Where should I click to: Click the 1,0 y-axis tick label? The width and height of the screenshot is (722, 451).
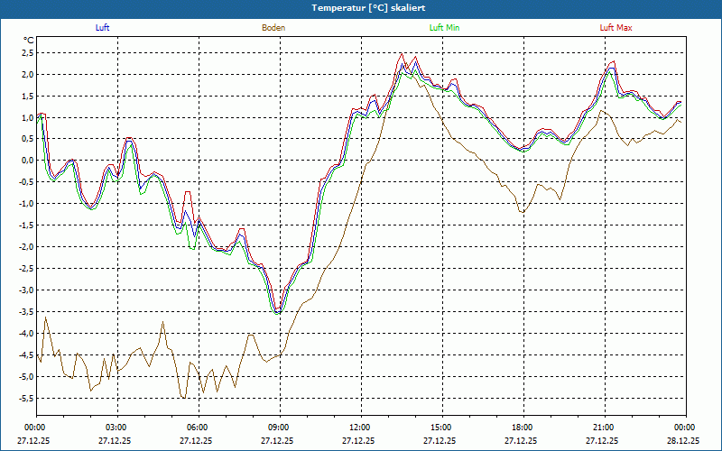tap(27, 117)
